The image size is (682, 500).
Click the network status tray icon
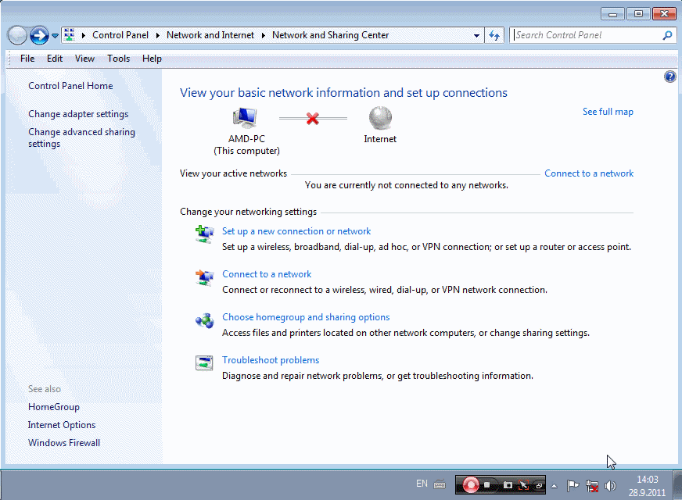pyautogui.click(x=592, y=485)
